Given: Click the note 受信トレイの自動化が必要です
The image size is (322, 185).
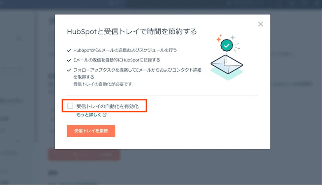Looking at the screenshot, I should (103, 84).
